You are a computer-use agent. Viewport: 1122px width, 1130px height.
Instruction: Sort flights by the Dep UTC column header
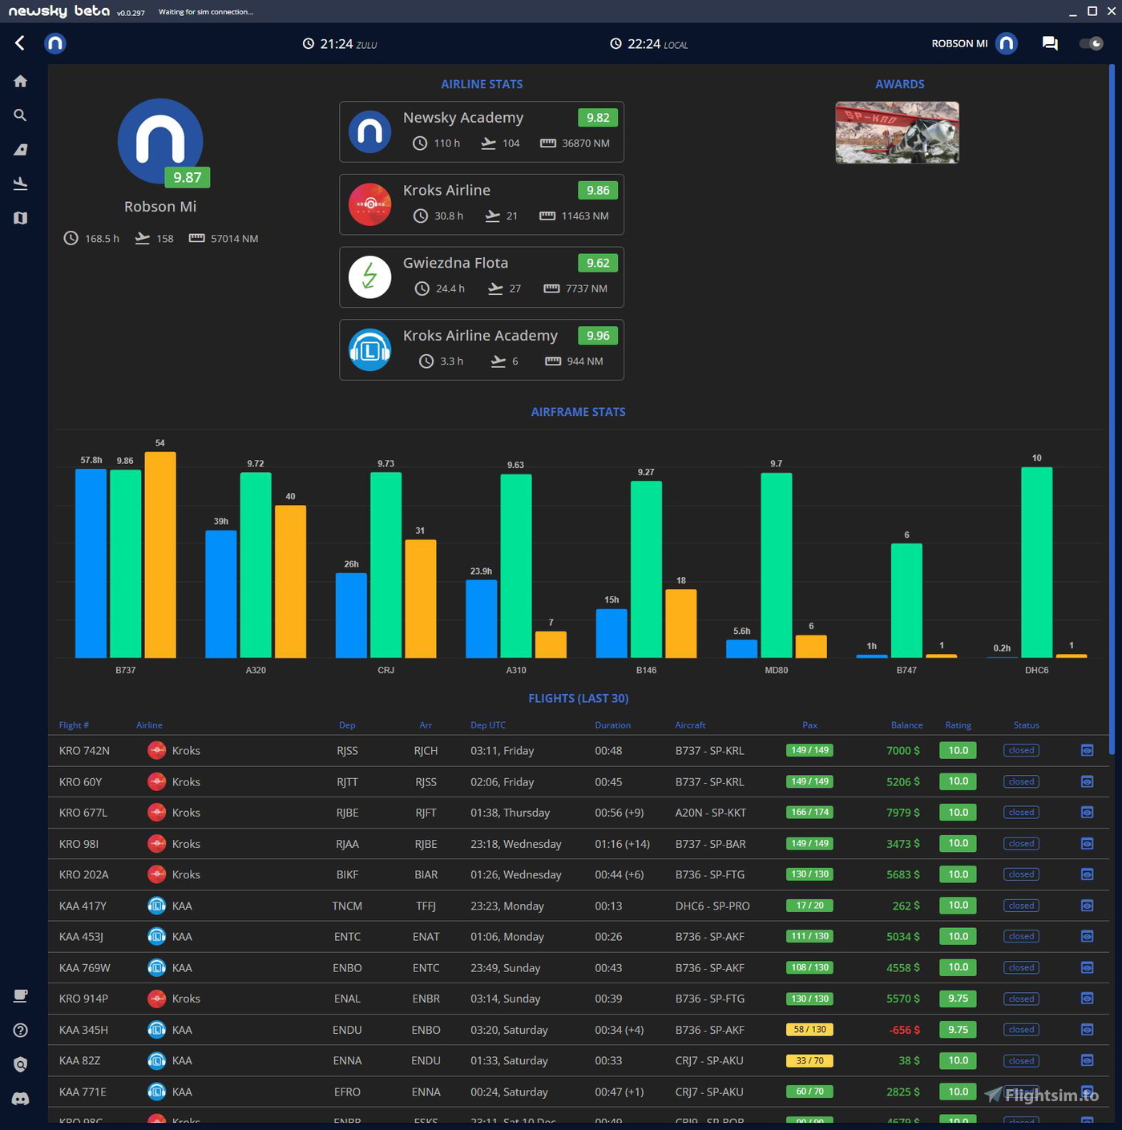(x=487, y=724)
